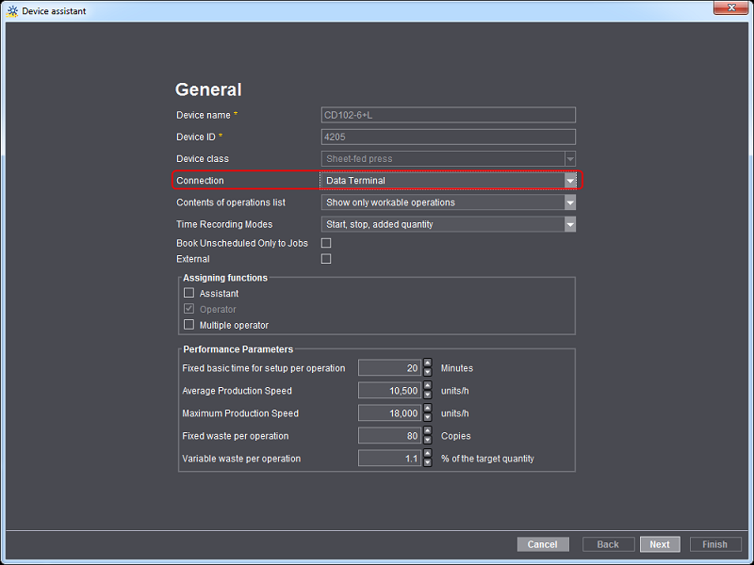Screen dimensions: 754x565
Task: Increase Variable waste per operation
Action: (427, 455)
